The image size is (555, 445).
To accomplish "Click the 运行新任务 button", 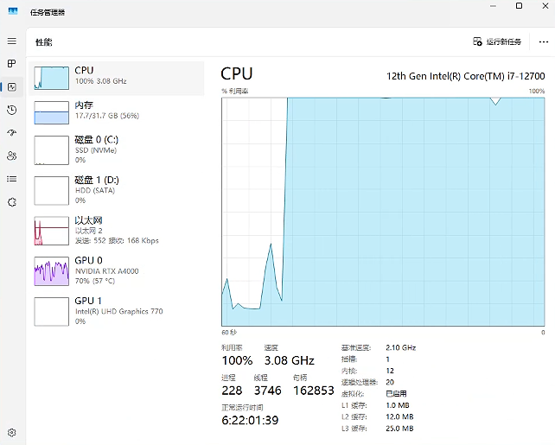I will [498, 41].
